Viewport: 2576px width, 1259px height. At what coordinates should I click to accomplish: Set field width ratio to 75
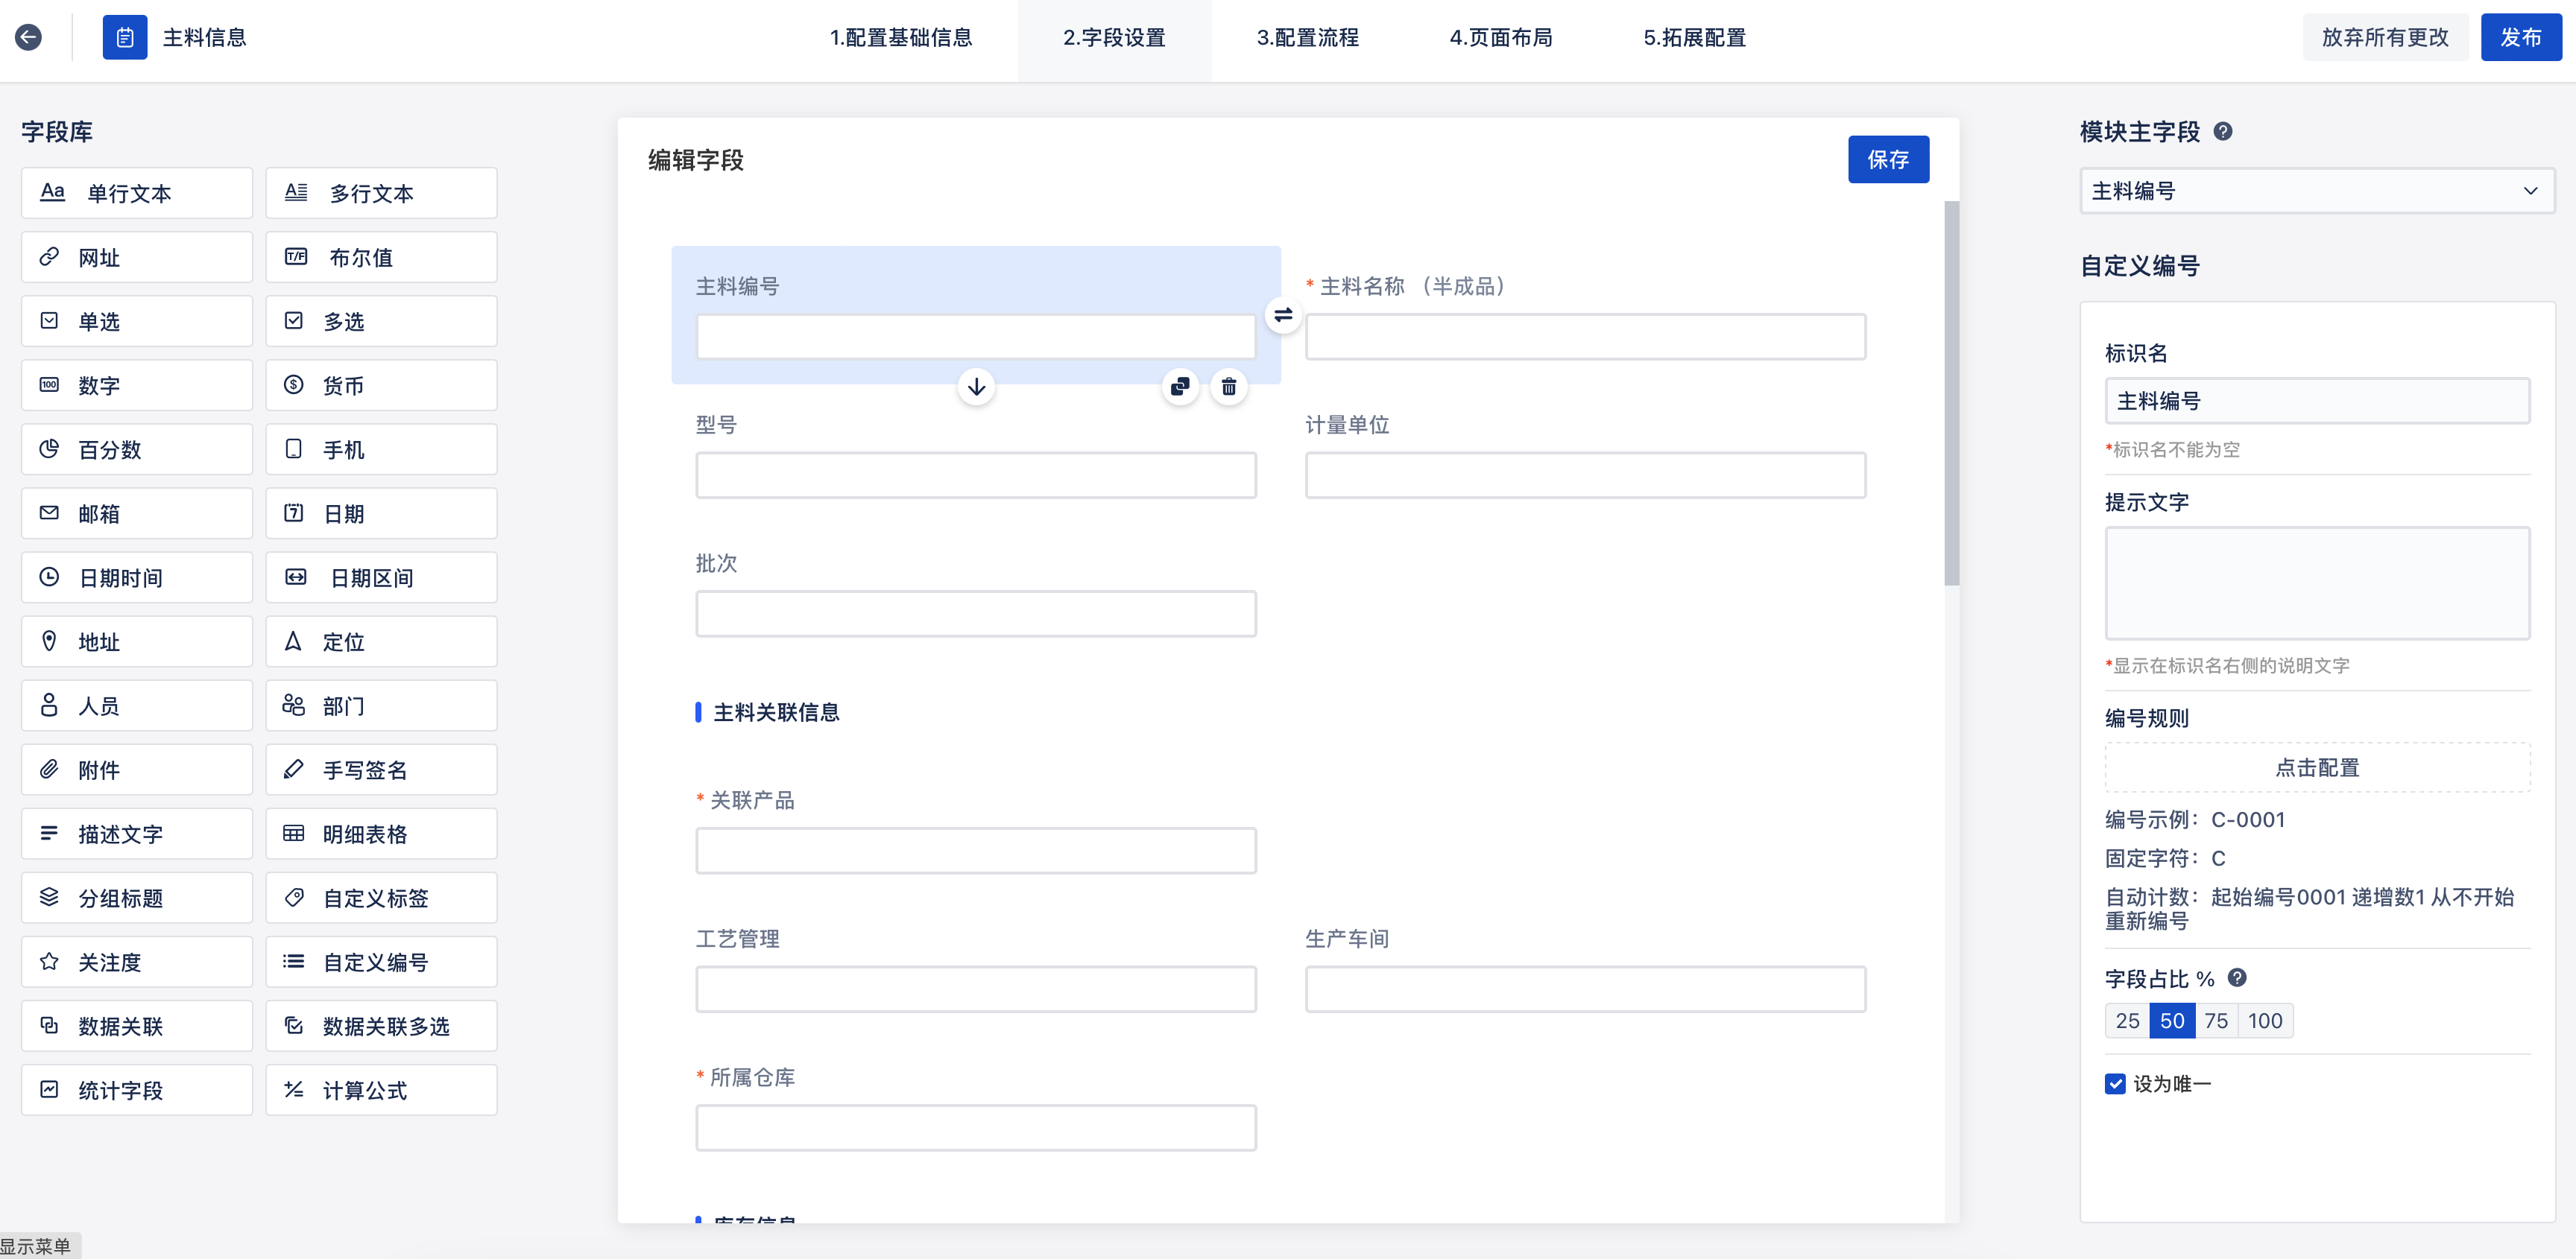click(2215, 1020)
